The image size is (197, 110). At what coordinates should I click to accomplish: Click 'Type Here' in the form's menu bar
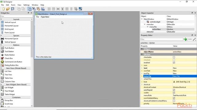pyautogui.click(x=45, y=17)
